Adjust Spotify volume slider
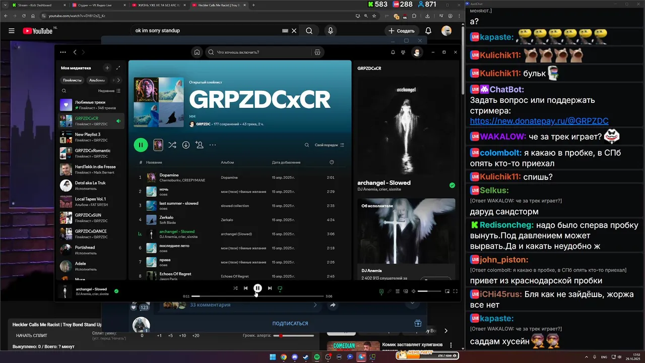Screen dimensions: 645x363 click(x=429, y=291)
